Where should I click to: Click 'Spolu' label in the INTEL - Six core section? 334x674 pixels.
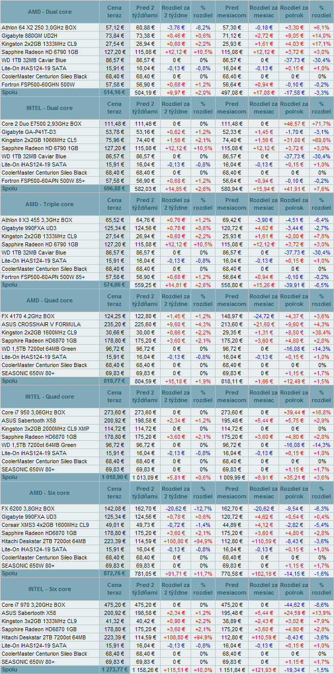tap(9, 669)
